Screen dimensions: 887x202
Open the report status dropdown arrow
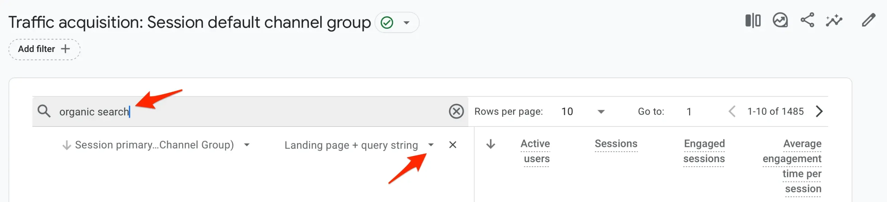[406, 23]
